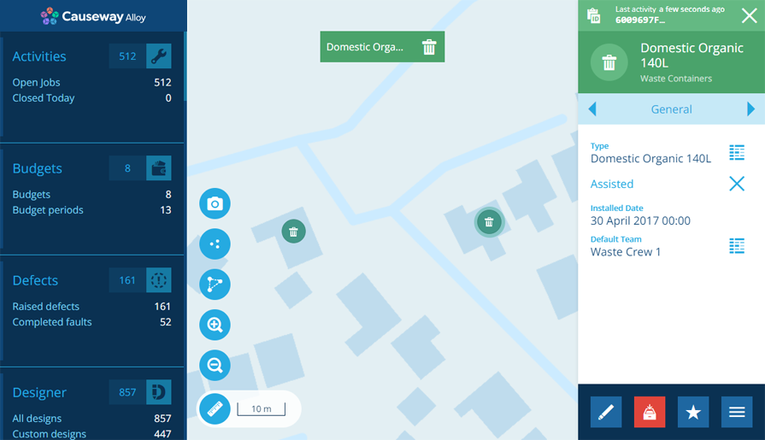Open the Raised defects row
This screenshot has height=440, width=765.
pos(91,307)
